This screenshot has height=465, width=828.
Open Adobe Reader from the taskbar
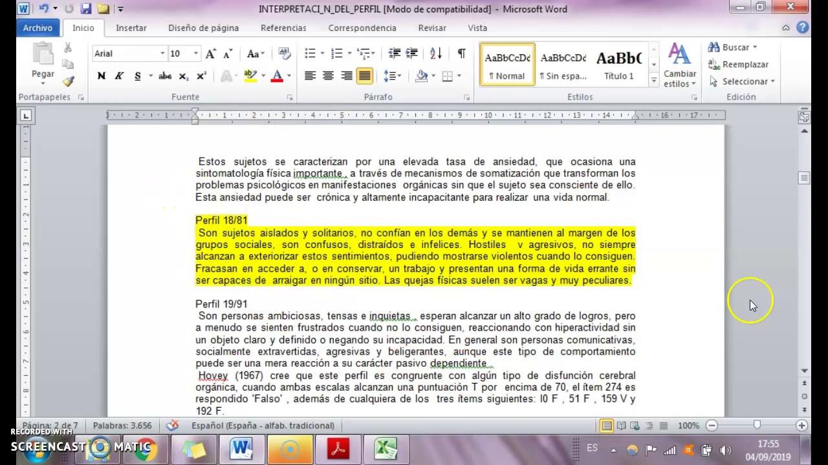coord(338,448)
